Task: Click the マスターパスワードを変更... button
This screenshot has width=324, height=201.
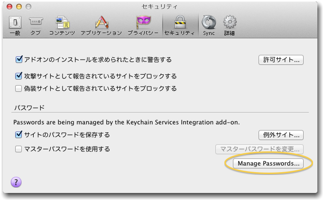Action: click(259, 149)
